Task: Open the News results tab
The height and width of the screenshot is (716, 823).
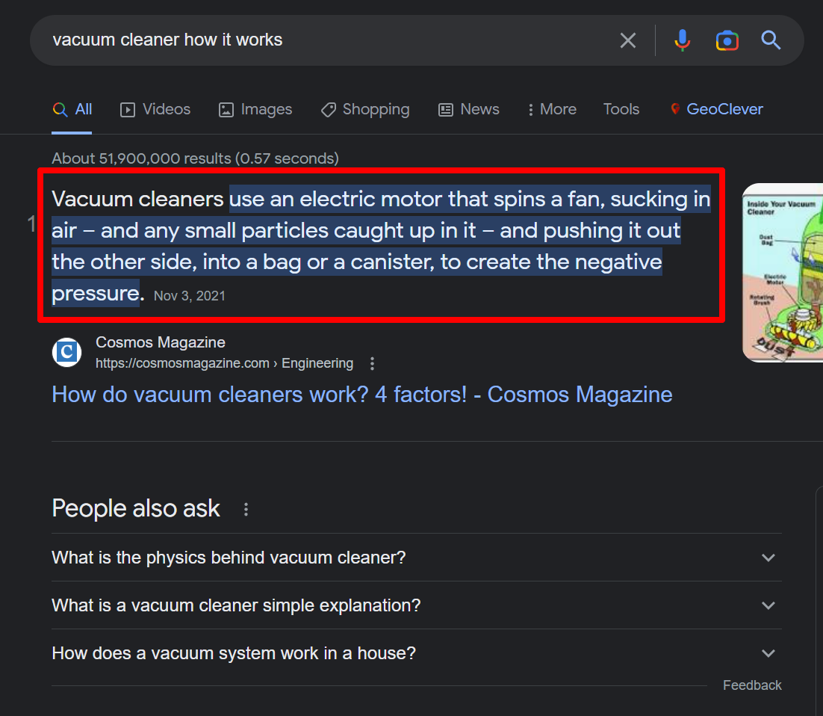Action: [468, 109]
